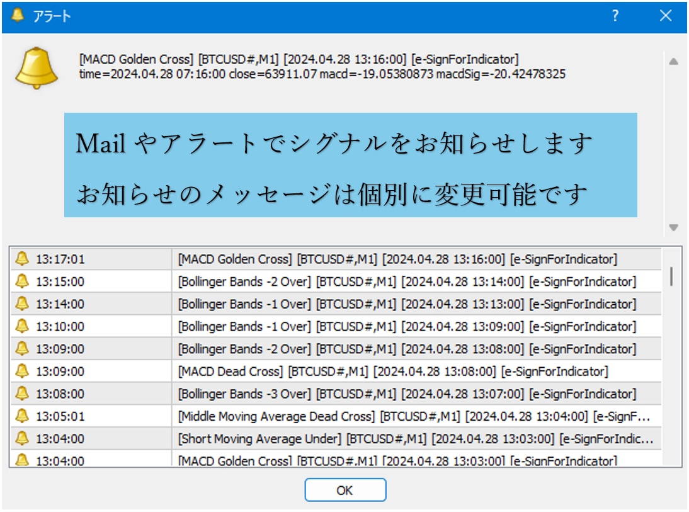Click top message header MACD Golden Cross line

tap(299, 59)
